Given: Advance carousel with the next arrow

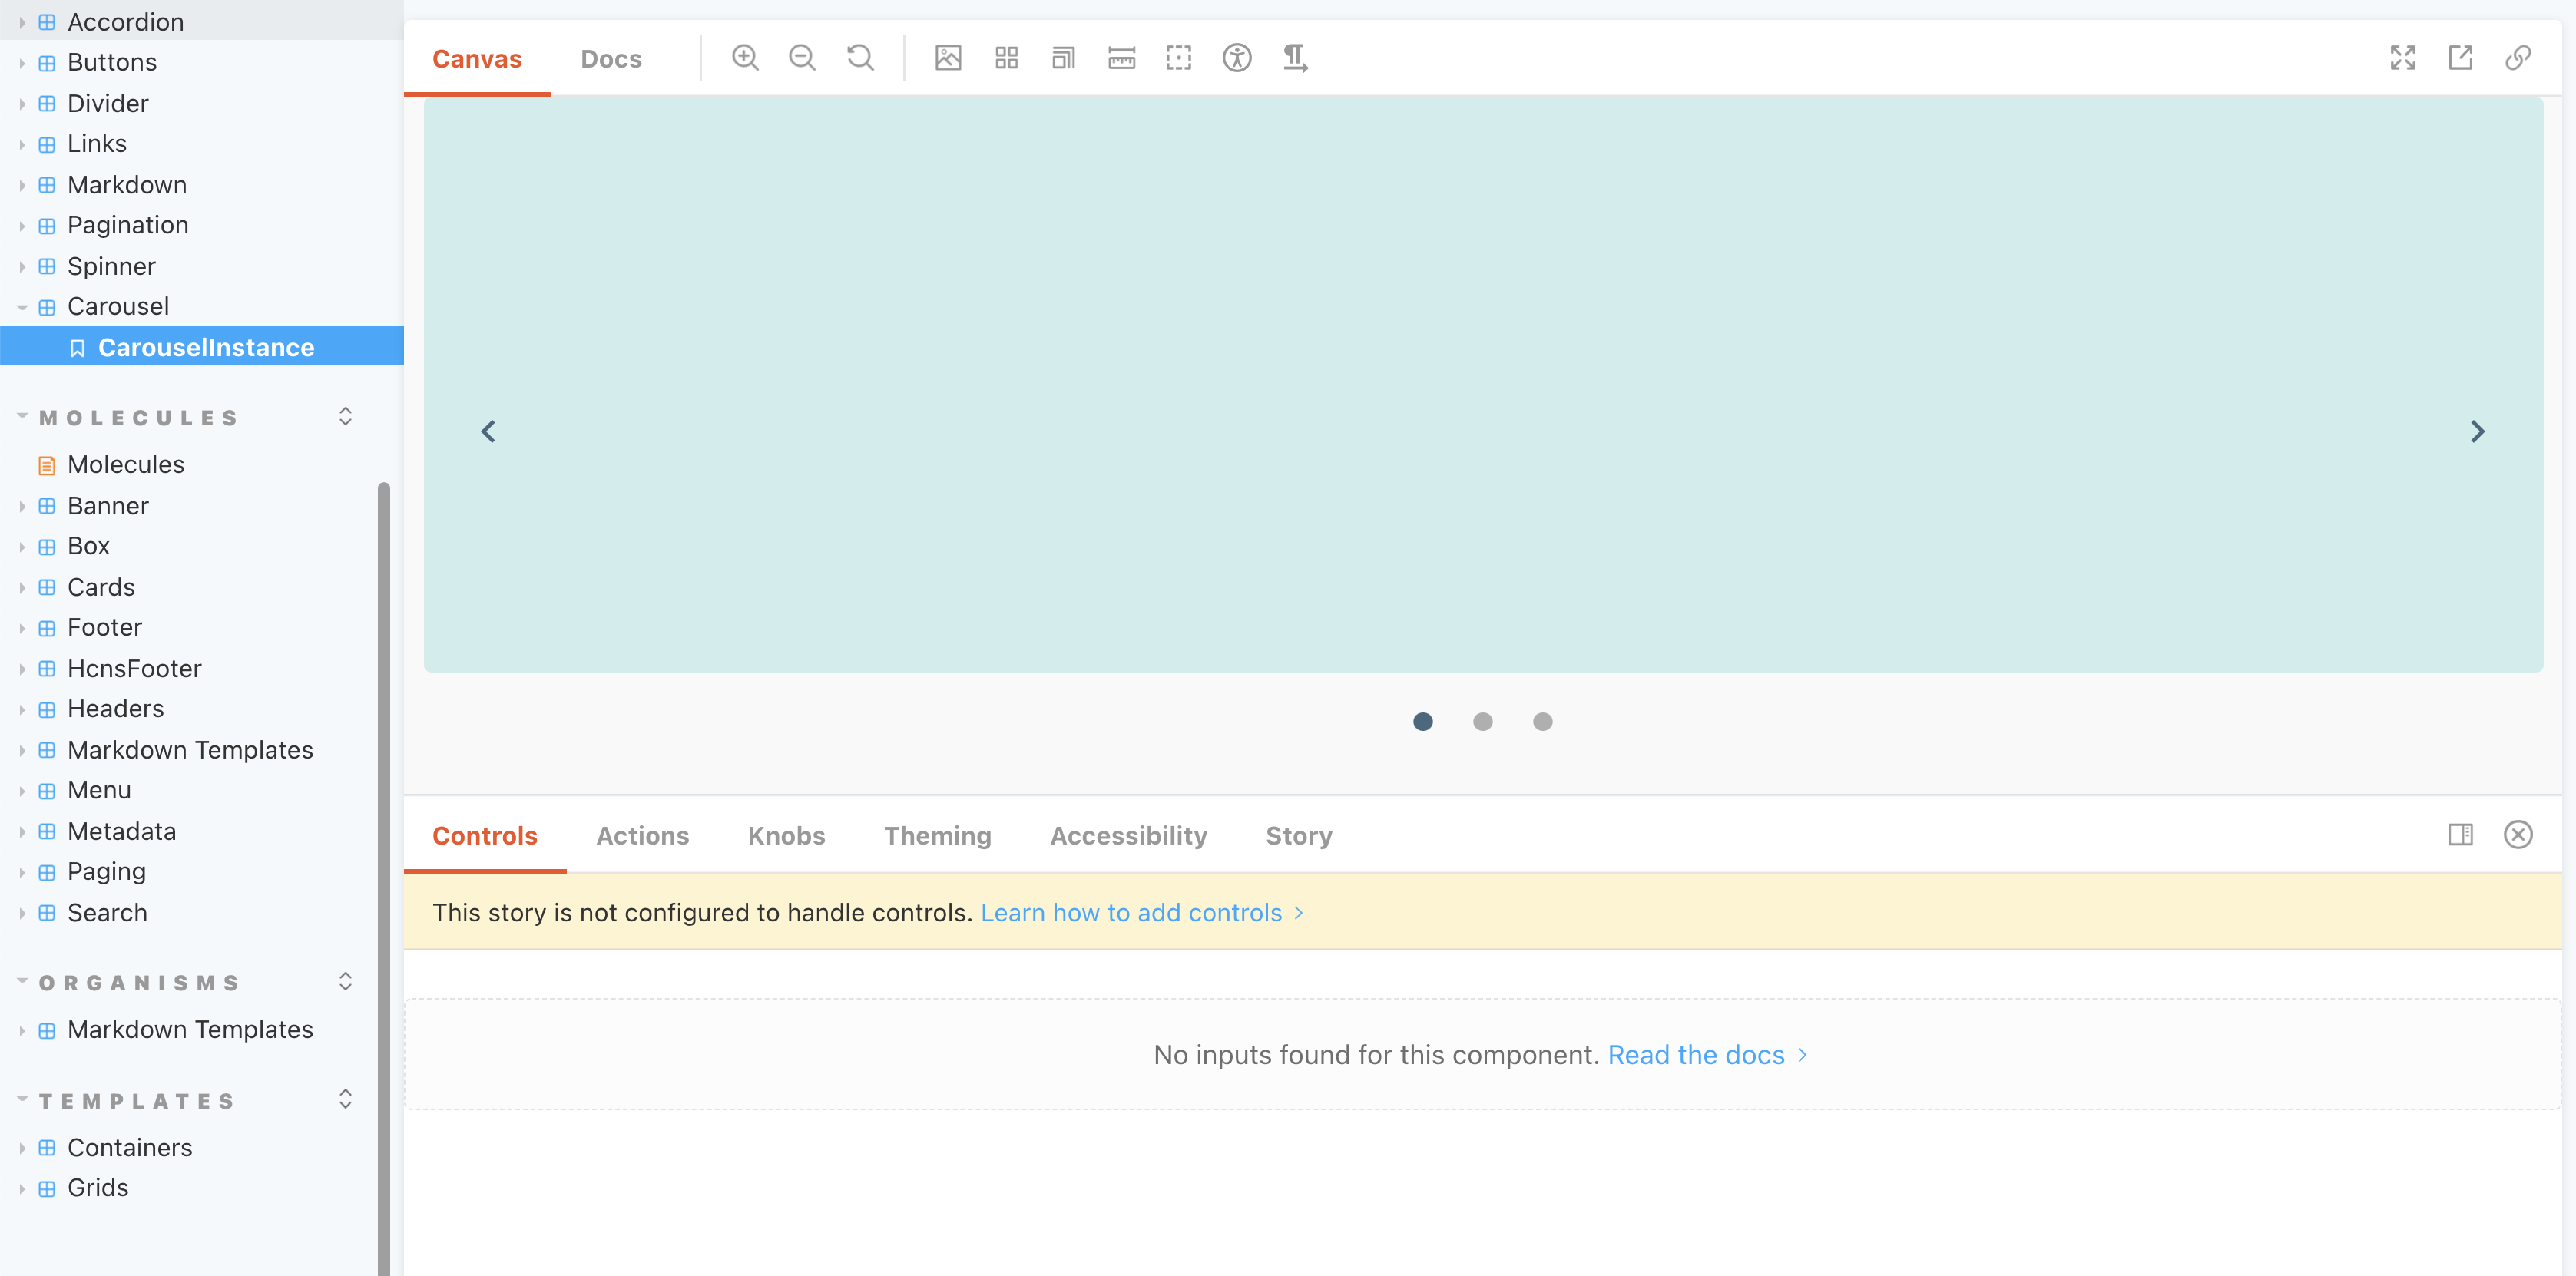Looking at the screenshot, I should point(2477,432).
